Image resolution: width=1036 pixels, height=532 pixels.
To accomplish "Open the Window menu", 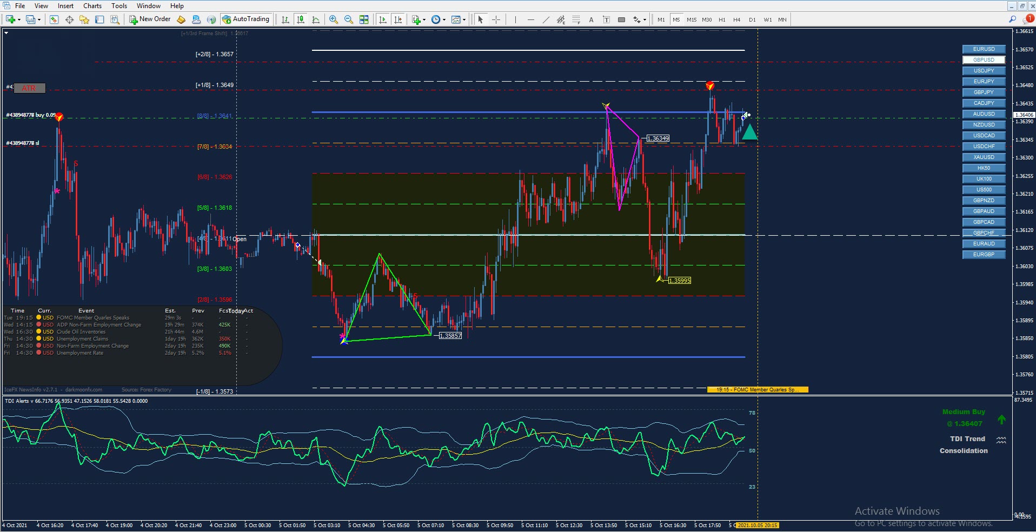I will [x=148, y=6].
